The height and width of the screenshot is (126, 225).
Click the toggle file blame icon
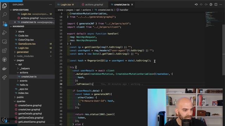pos(211,5)
